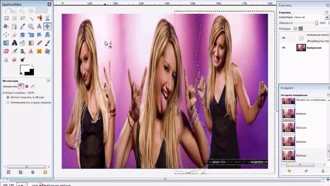Open the tool options panel menu arrow
The image size is (330, 186).
click(48, 81)
